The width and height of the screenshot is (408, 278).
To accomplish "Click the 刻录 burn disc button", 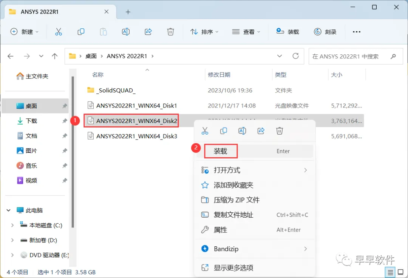I will click(x=325, y=32).
